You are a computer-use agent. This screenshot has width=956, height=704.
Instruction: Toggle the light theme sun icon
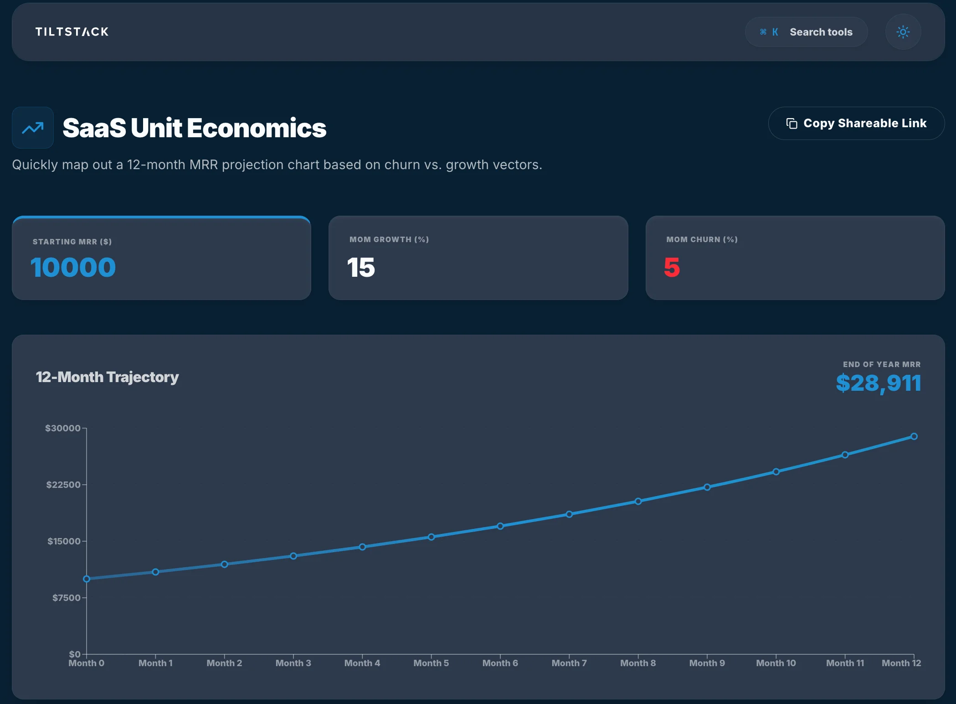coord(903,31)
